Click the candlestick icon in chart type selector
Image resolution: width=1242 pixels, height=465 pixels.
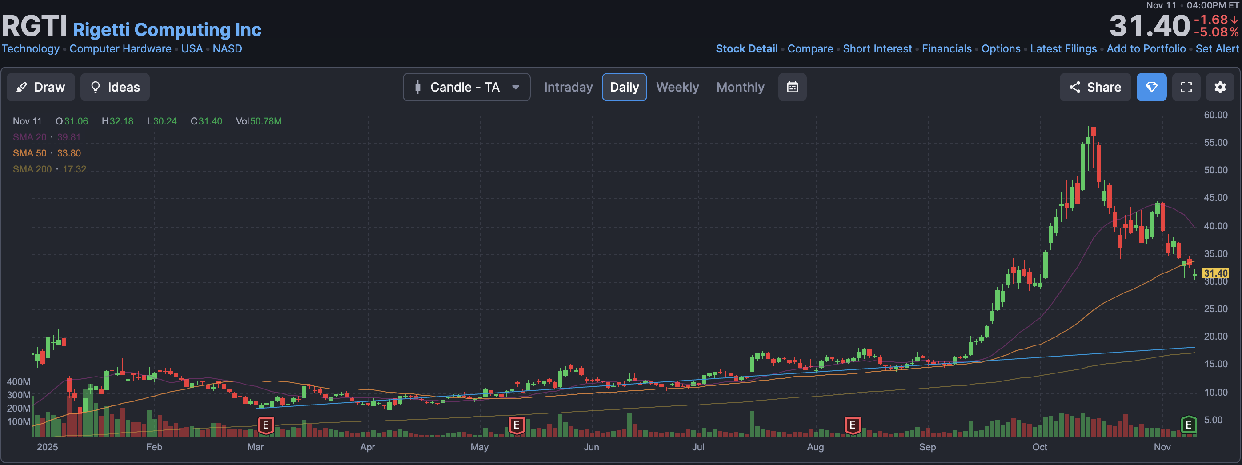(417, 87)
